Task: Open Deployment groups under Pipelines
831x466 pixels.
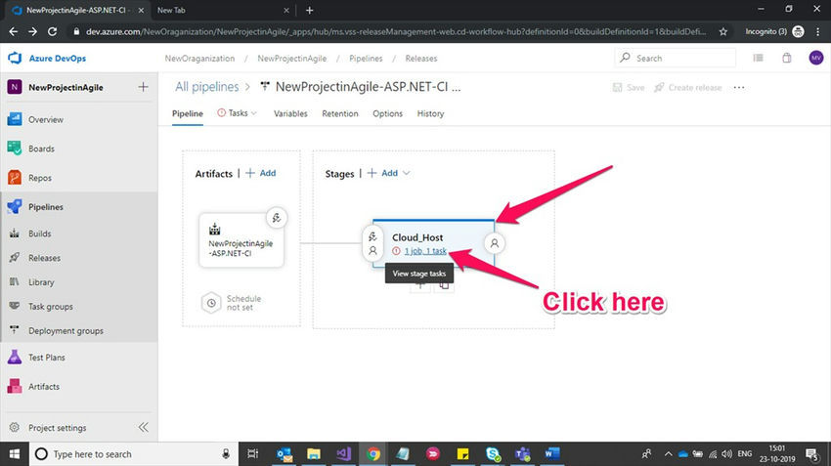Action: 66,331
